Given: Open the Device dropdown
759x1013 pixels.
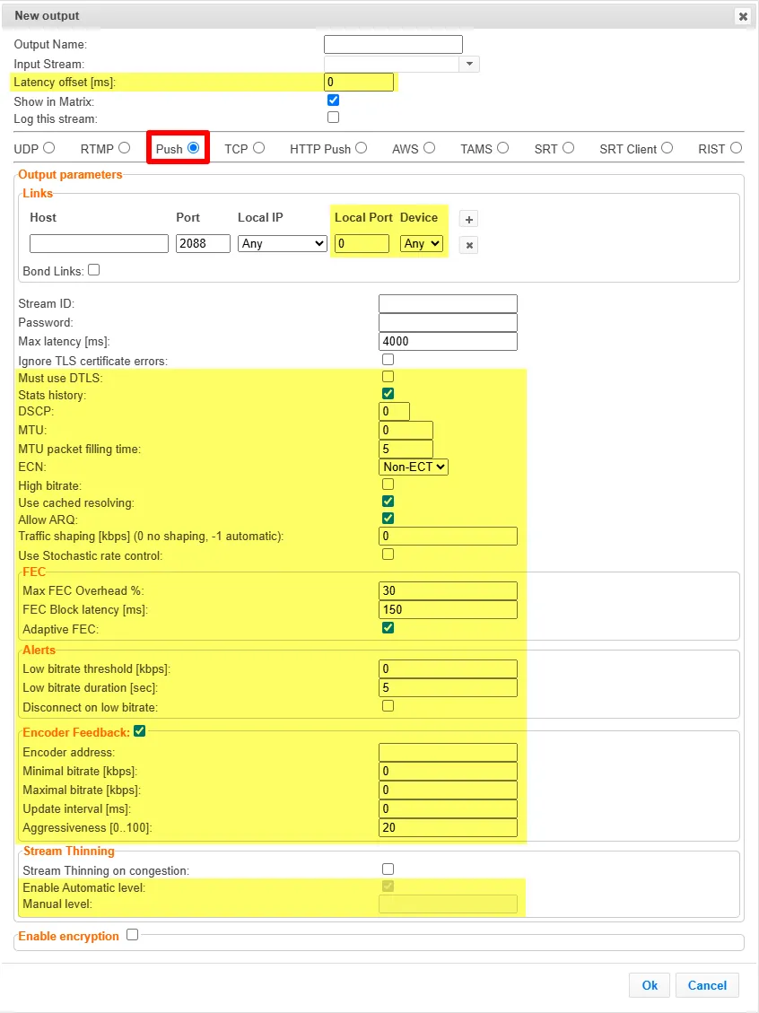Looking at the screenshot, I should (422, 243).
